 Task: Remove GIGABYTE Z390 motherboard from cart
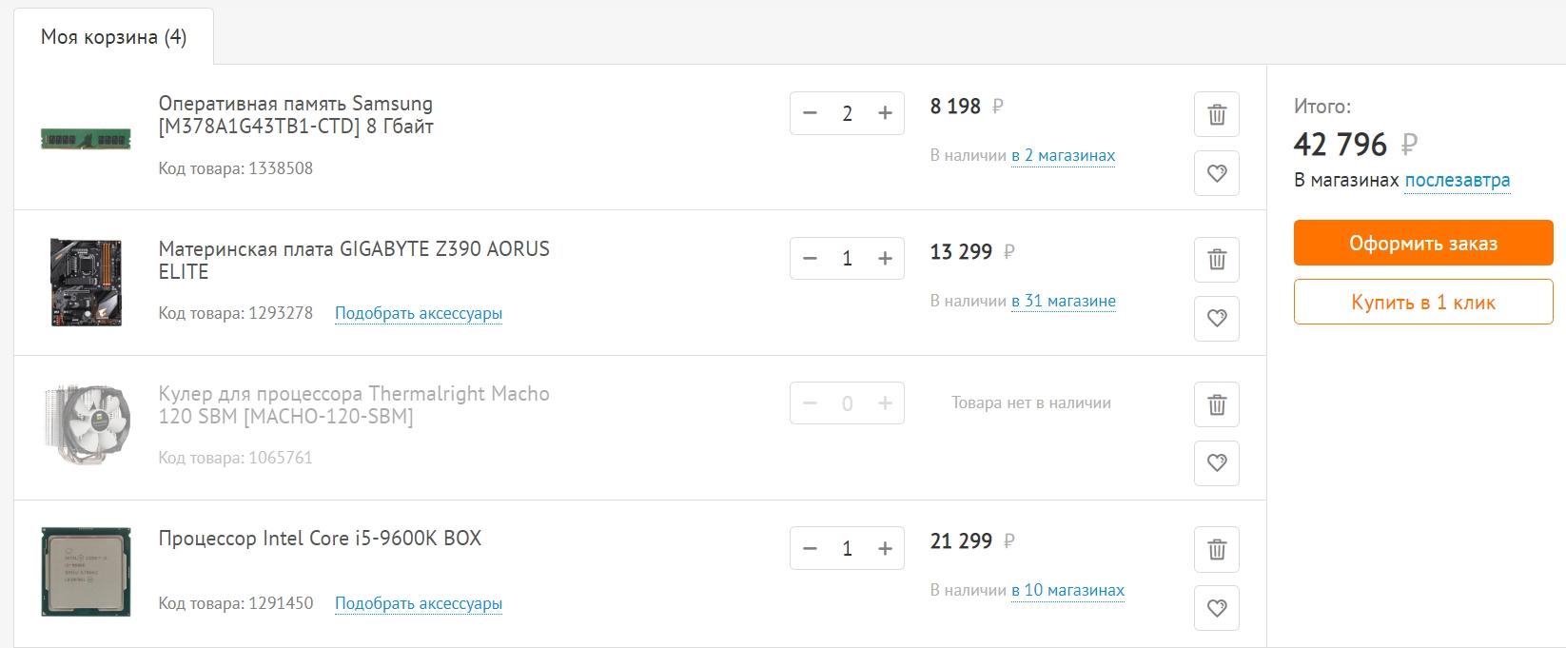pos(1216,260)
